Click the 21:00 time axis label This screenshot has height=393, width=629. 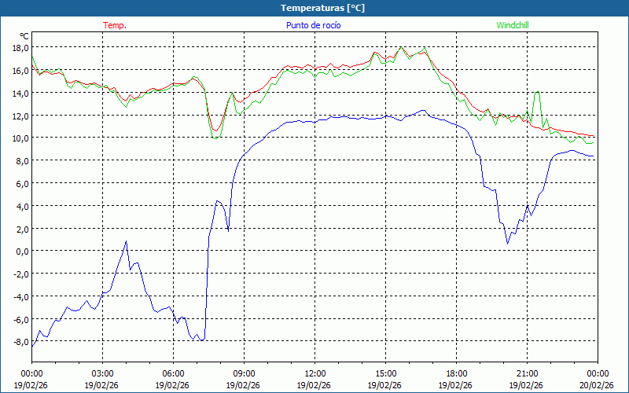[527, 373]
